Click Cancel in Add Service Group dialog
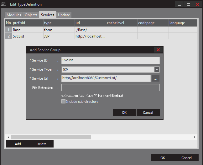 148,112
